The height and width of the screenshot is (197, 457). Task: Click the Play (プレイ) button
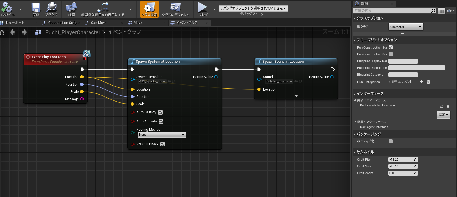(203, 9)
